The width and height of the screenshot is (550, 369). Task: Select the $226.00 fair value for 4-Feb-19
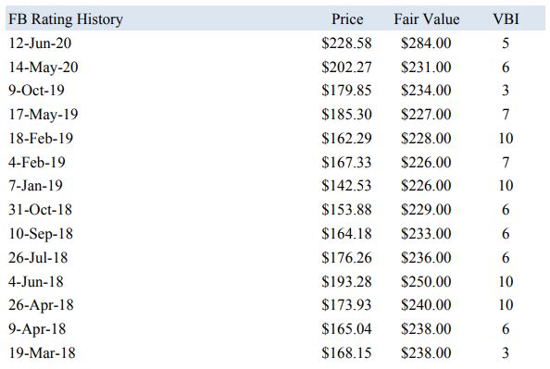(x=426, y=162)
